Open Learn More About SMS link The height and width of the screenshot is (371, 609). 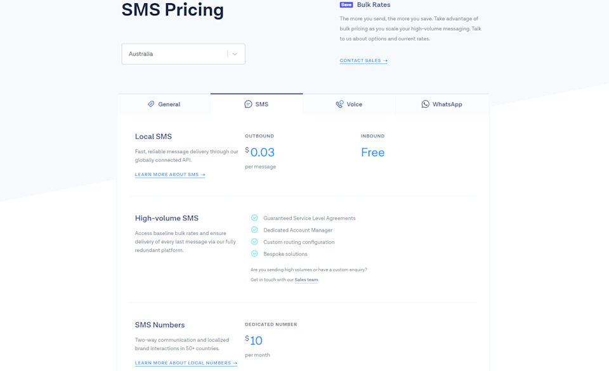tap(170, 175)
